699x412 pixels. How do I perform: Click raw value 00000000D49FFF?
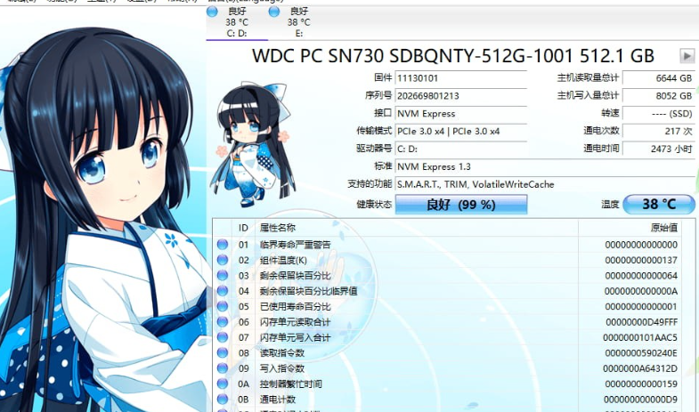point(641,322)
